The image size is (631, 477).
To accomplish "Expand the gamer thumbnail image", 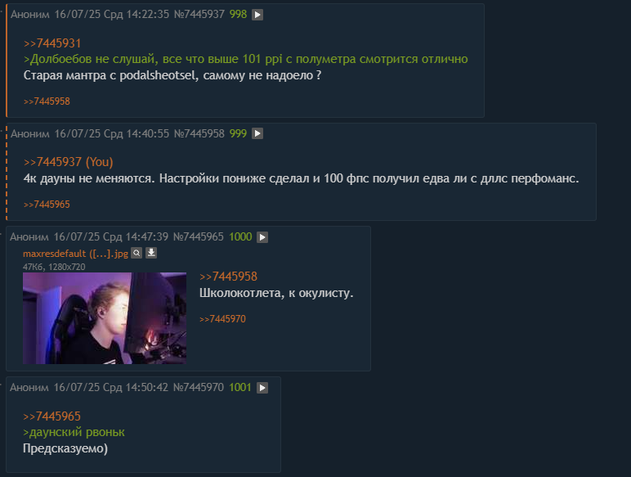I will (105, 318).
